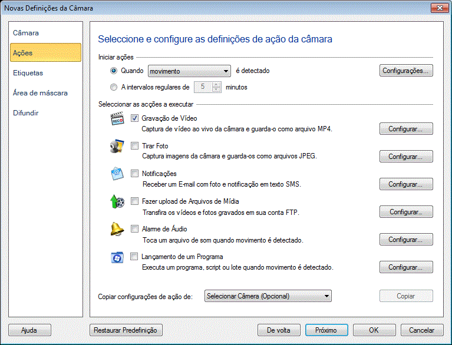Screen dimensions: 452x345
Task: Expand the Selecionar Câmera (Opcional) dropdown
Action: (x=268, y=296)
